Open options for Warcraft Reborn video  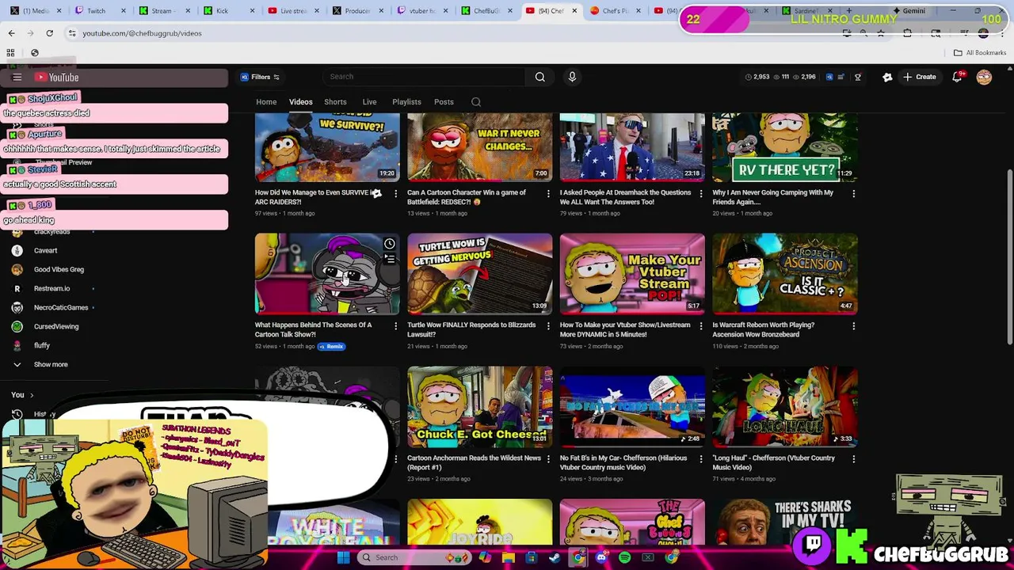point(853,325)
